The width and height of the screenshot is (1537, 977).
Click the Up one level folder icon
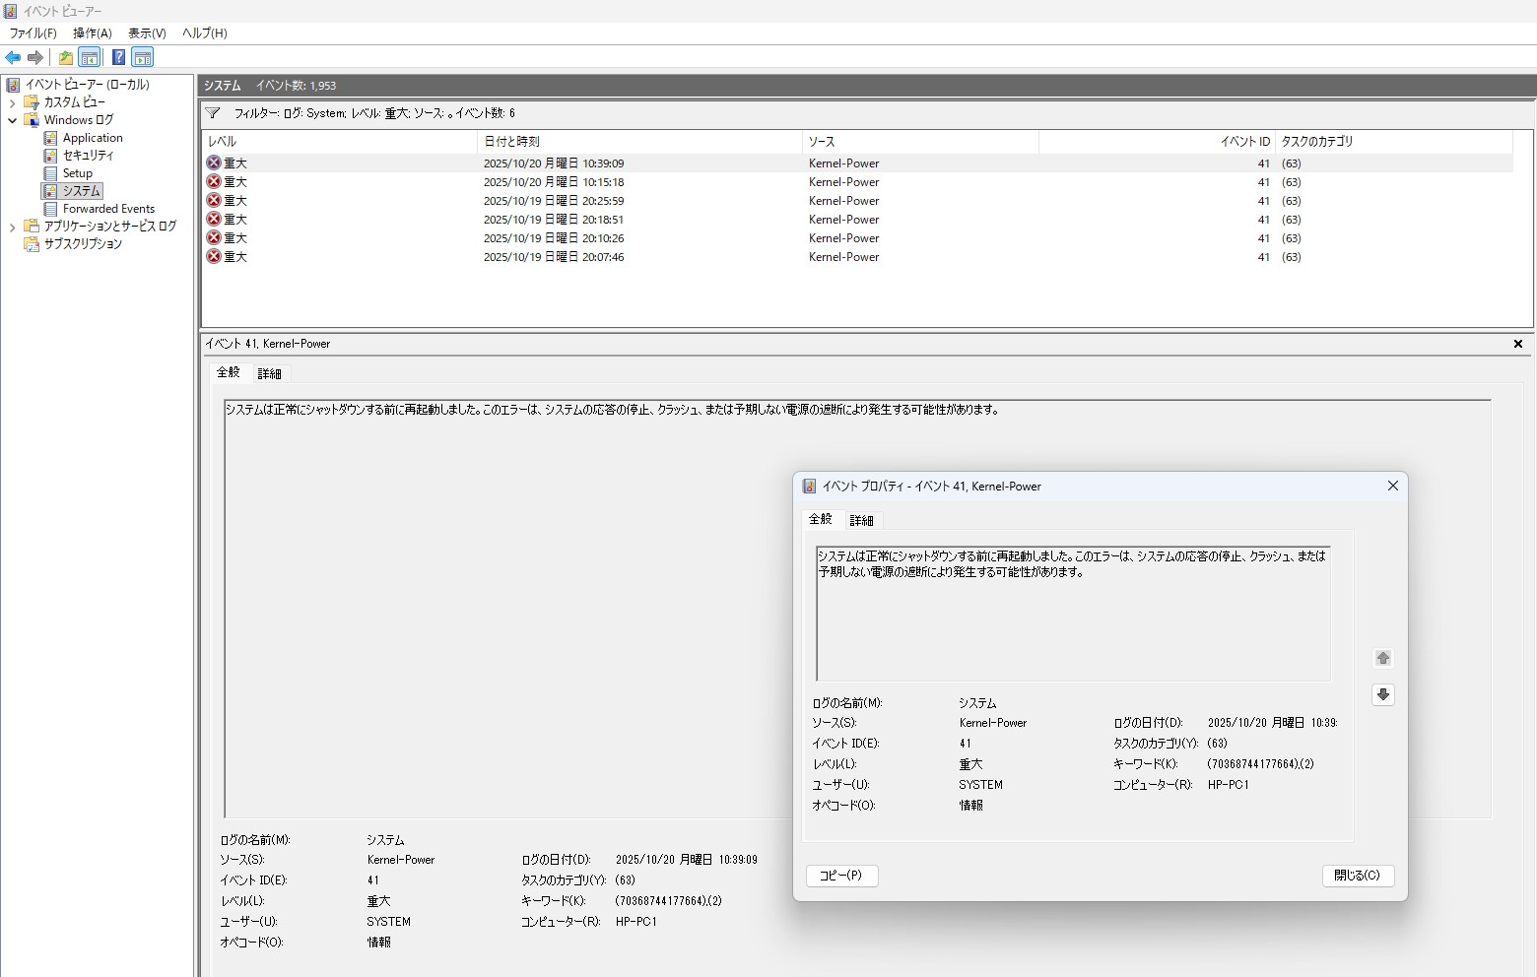click(65, 57)
